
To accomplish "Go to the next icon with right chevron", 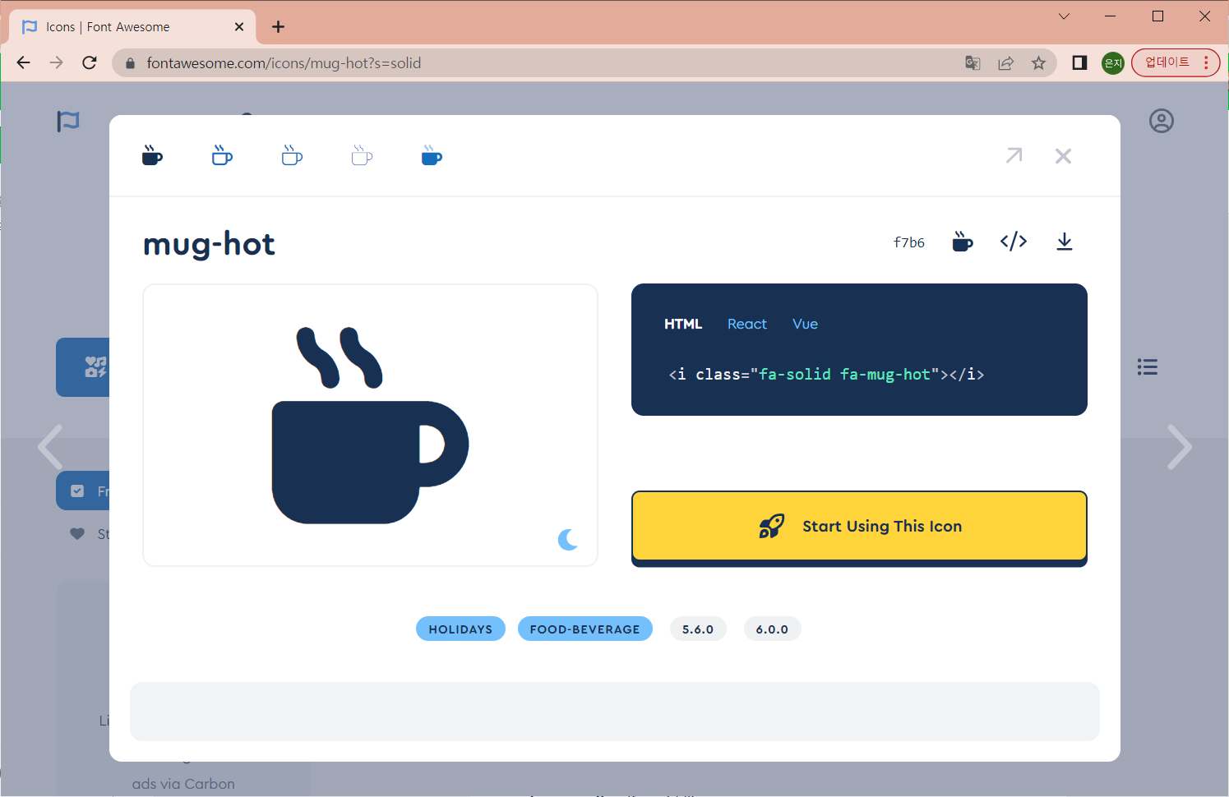I will point(1179,447).
